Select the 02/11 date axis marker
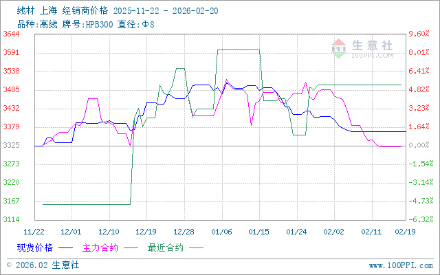440x275 pixels. click(x=372, y=232)
